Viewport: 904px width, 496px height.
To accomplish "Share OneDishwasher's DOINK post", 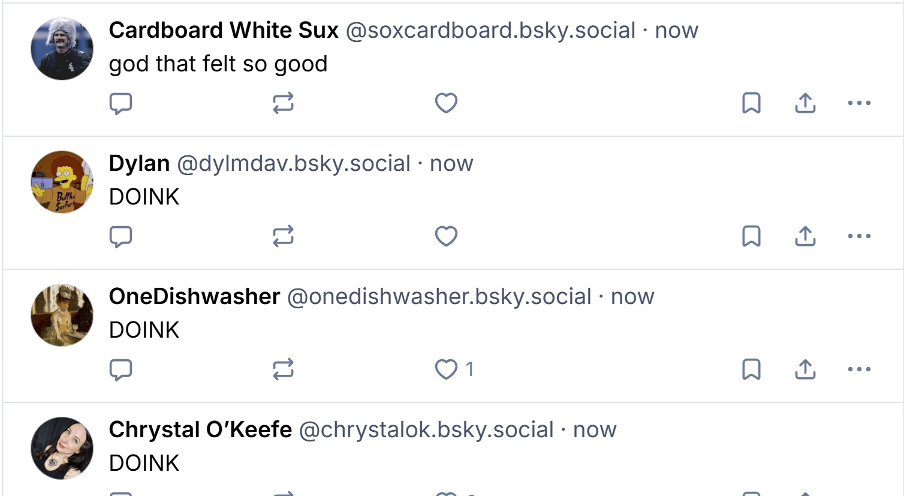I will click(x=805, y=369).
